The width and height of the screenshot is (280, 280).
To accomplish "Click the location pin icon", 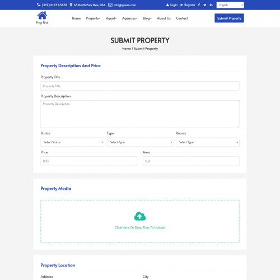I will [x=71, y=5].
